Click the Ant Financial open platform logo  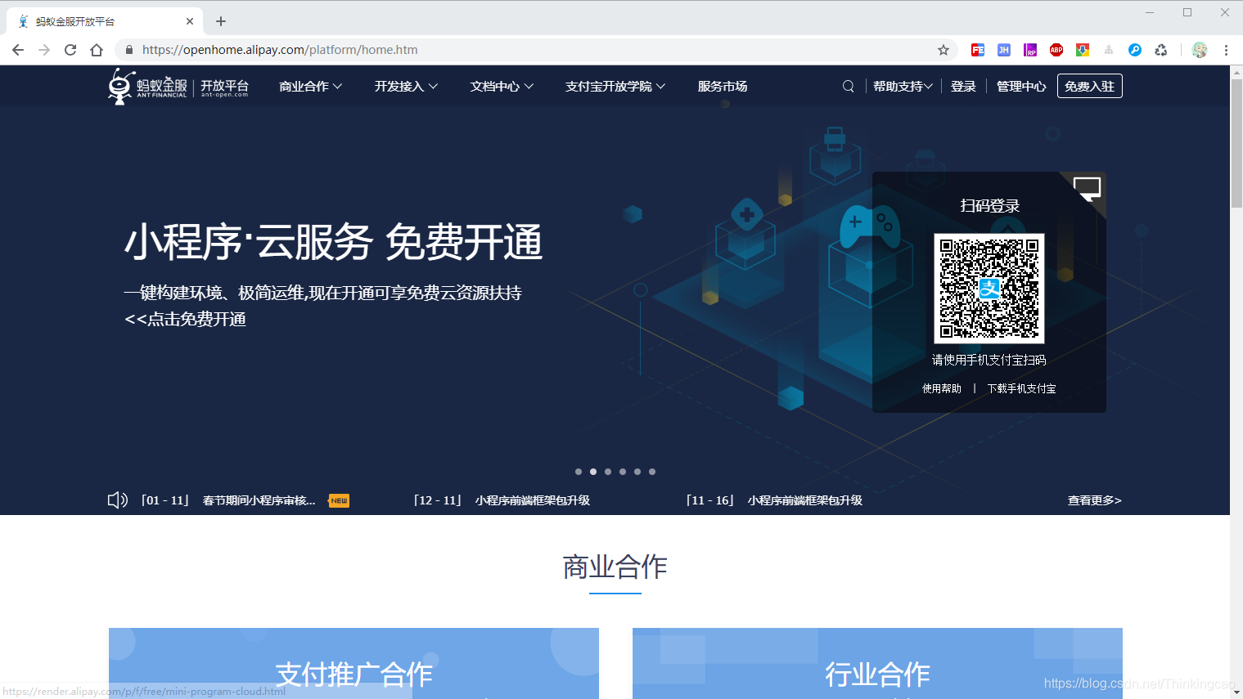coord(178,86)
